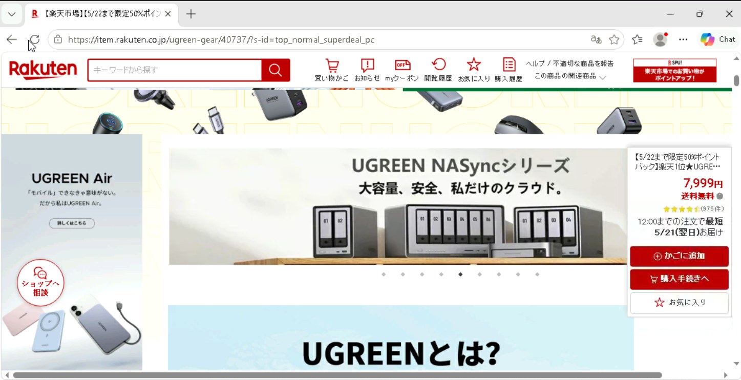Click shipping-free info circle icon
The image size is (741, 380).
point(720,196)
